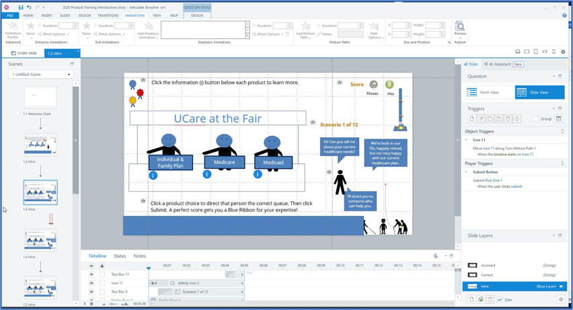
Task: Open the AI Assistant tab
Action: pos(504,64)
